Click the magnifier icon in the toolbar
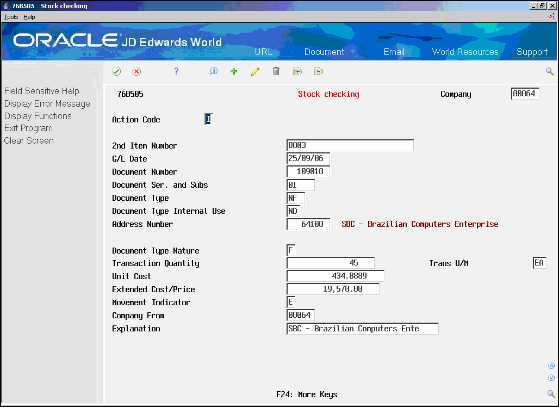This screenshot has height=407, width=559. coord(550,72)
